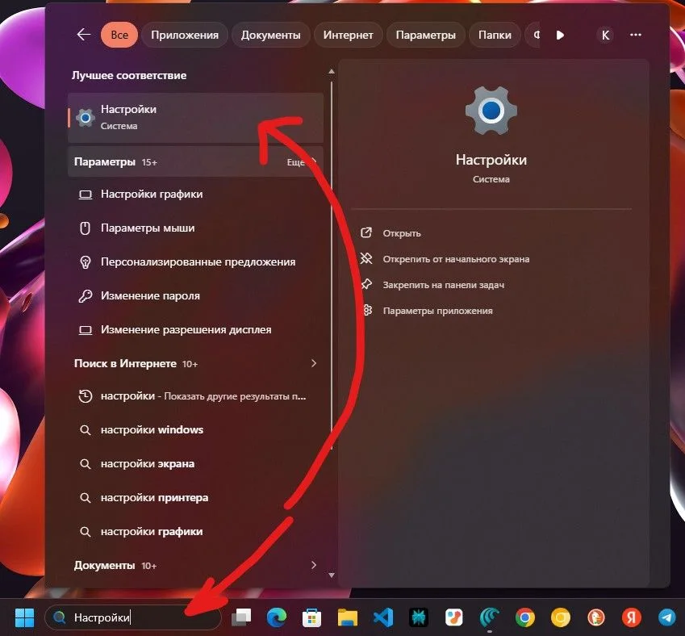Expand the Поиск в Интернете section
Image resolution: width=685 pixels, height=636 pixels.
point(314,364)
